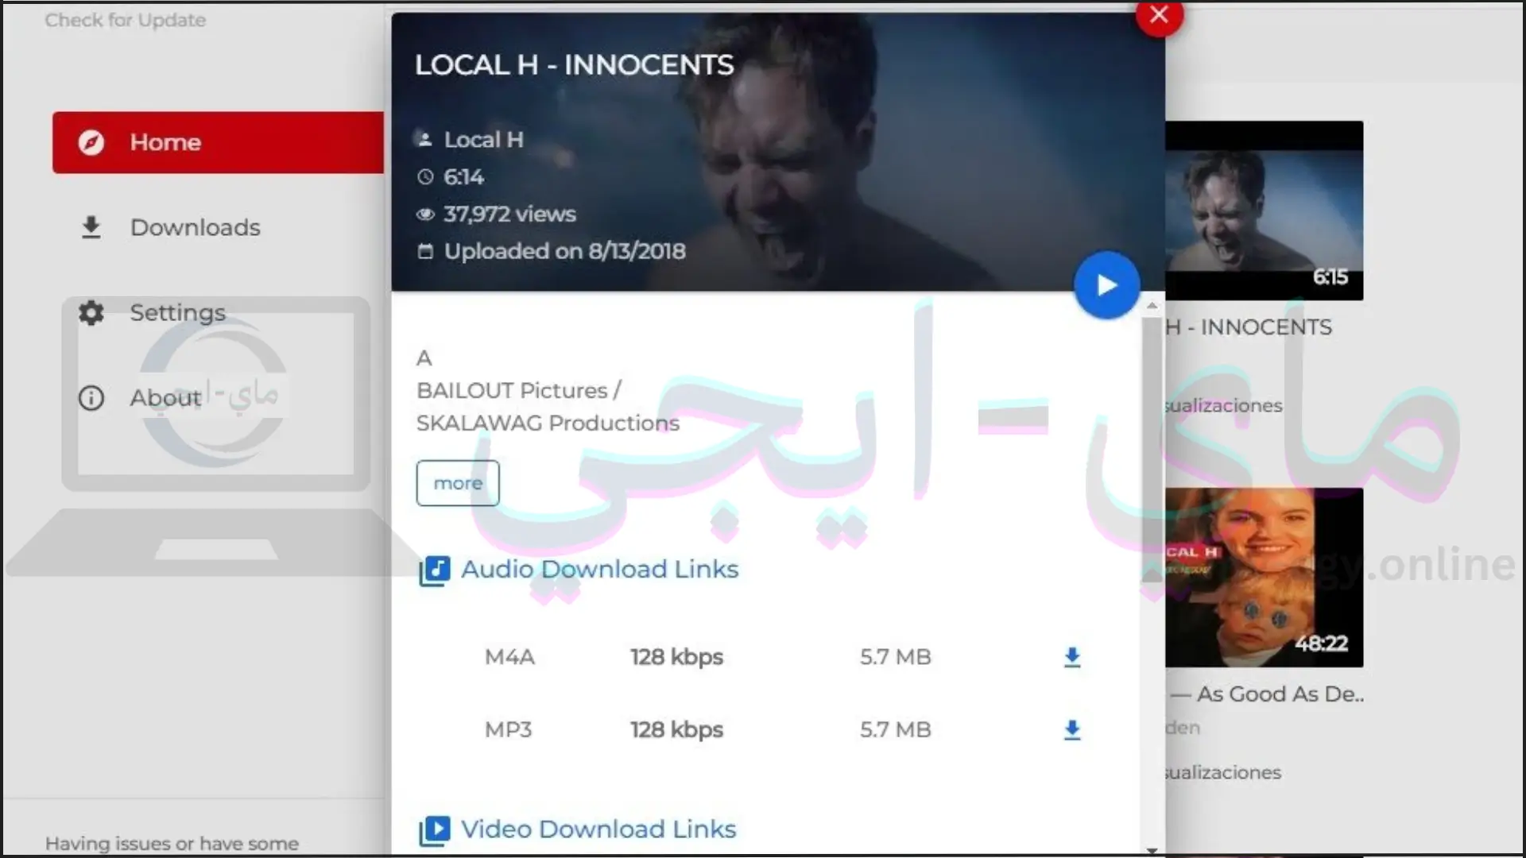The width and height of the screenshot is (1526, 858).
Task: Click the uploader name Local H
Action: pyautogui.click(x=483, y=140)
